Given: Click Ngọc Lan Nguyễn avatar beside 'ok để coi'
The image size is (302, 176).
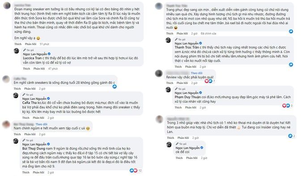Looking at the screenshot, I should click(169, 145).
